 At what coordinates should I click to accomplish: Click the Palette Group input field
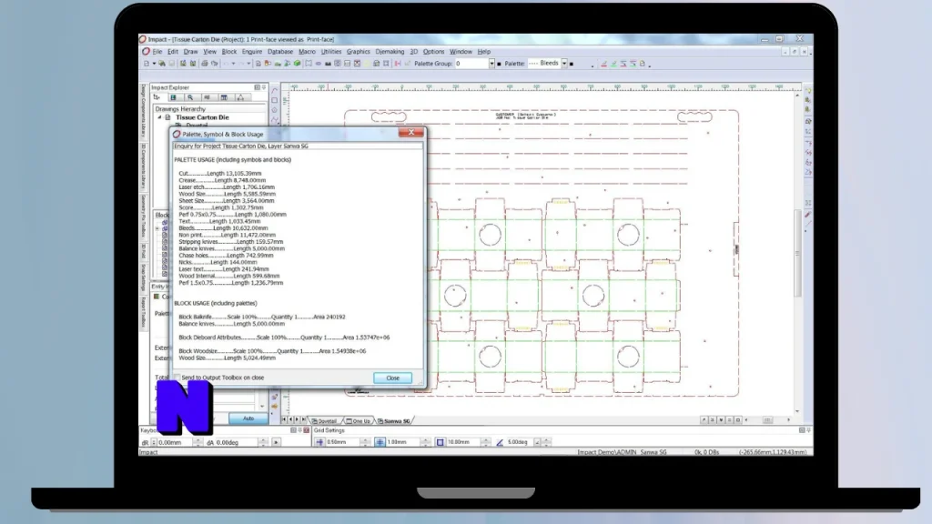(x=471, y=64)
